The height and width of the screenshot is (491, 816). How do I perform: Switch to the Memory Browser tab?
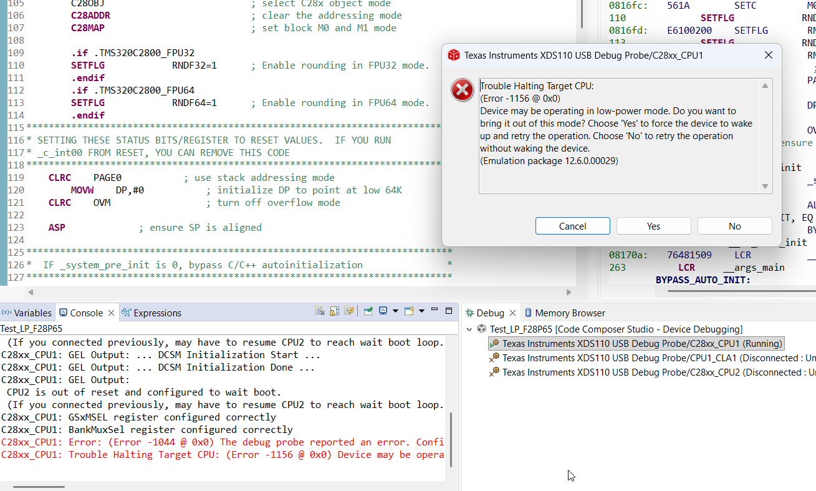tap(565, 313)
